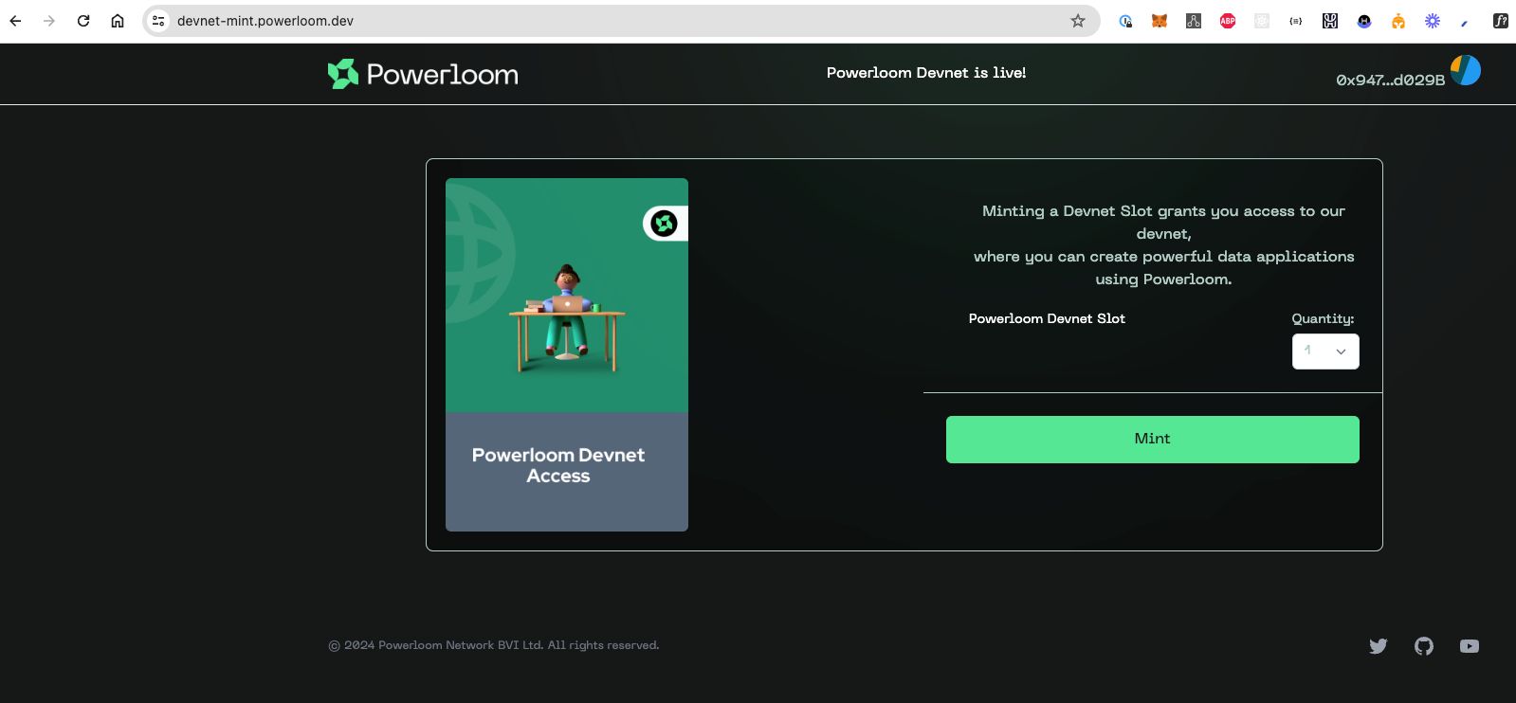View site information icon in address bar

click(x=158, y=21)
